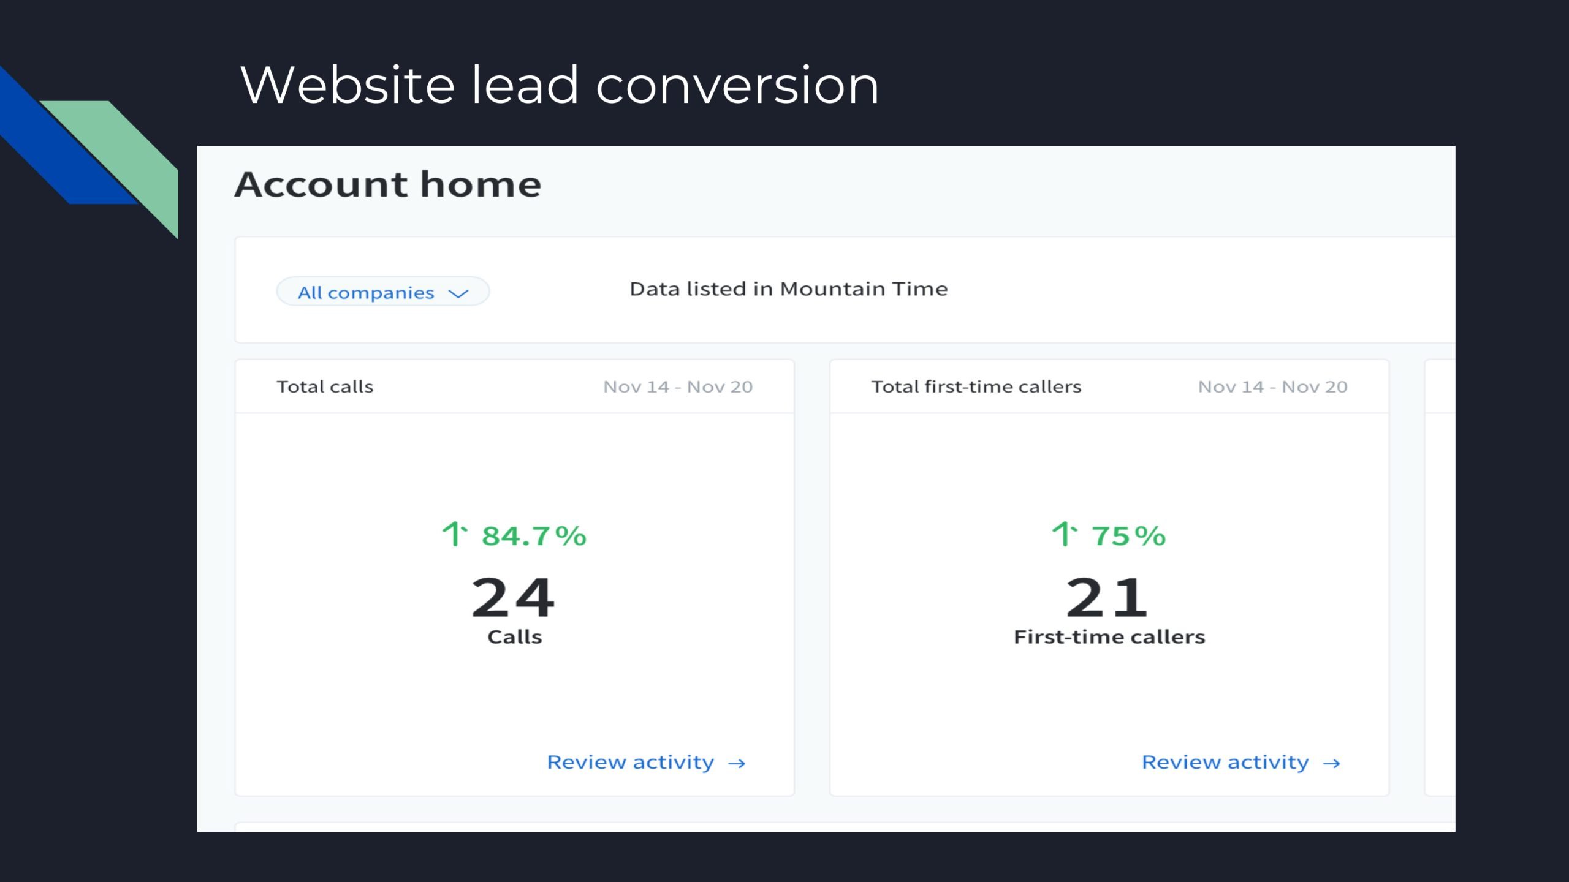Click the green up arrow next to 84.7%
Screen dimensions: 1569x882
454,534
